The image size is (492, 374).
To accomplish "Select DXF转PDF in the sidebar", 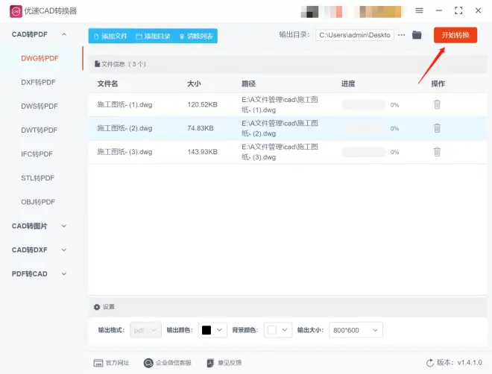I will [x=38, y=83].
